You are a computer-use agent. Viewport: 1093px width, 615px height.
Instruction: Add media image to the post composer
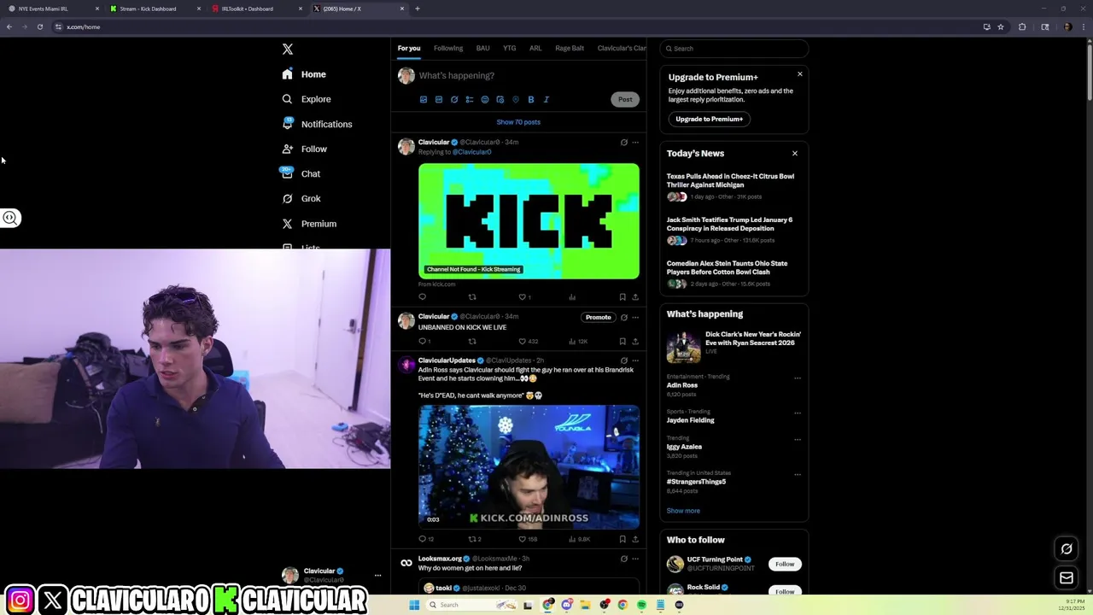tap(423, 99)
